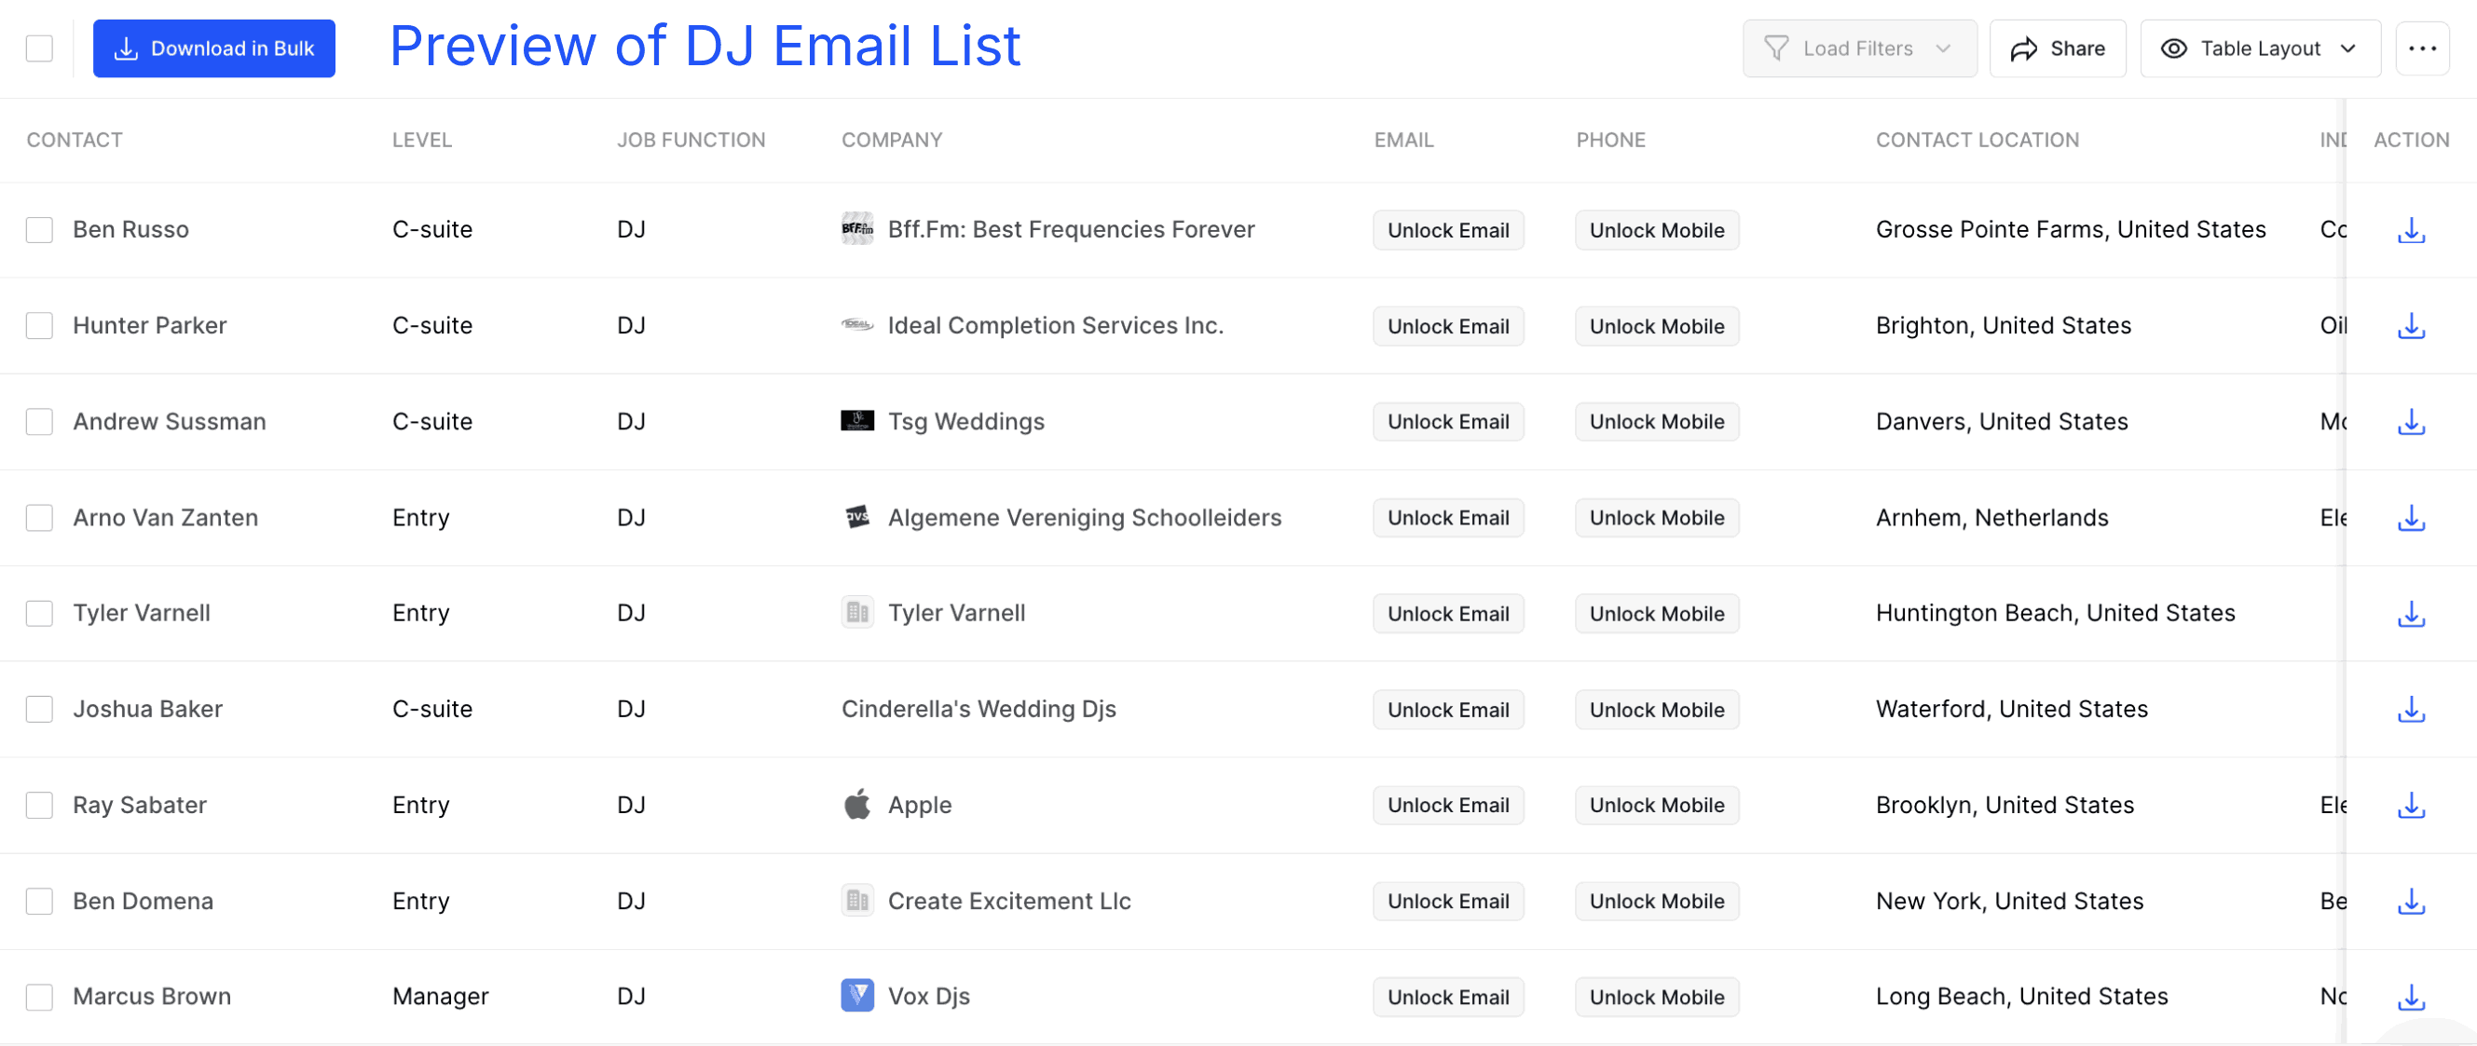Expand the Load Filters dropdown
The width and height of the screenshot is (2477, 1046).
[1943, 48]
